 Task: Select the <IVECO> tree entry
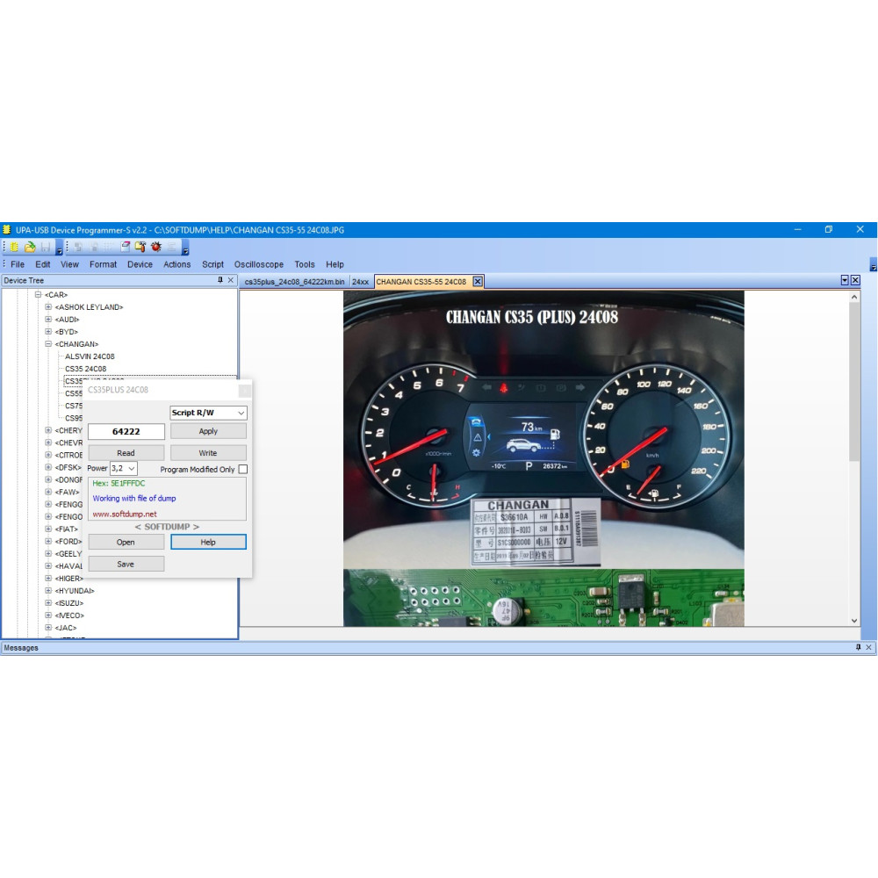69,615
